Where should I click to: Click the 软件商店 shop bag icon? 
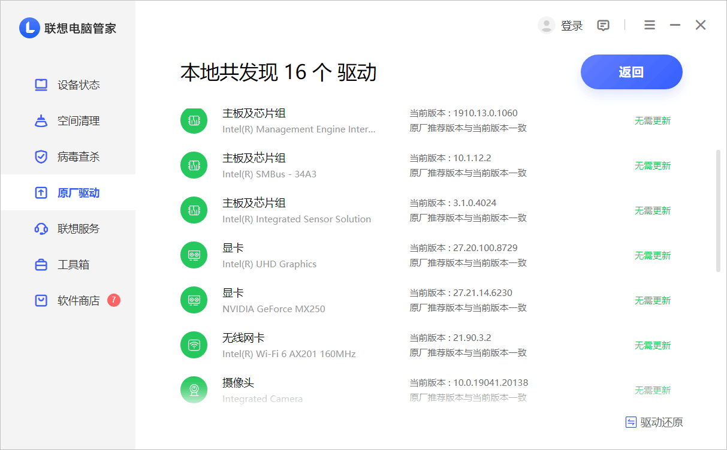41,301
